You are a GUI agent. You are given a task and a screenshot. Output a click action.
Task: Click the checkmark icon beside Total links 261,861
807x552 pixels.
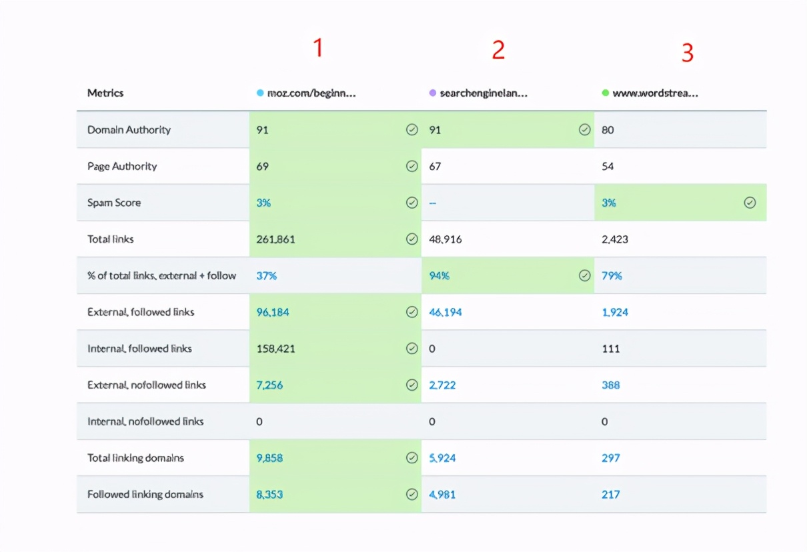tap(412, 239)
